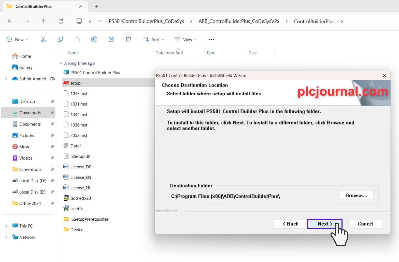The width and height of the screenshot is (399, 262).
Task: Collapse the 'A long time ago' group
Action: [x=61, y=63]
